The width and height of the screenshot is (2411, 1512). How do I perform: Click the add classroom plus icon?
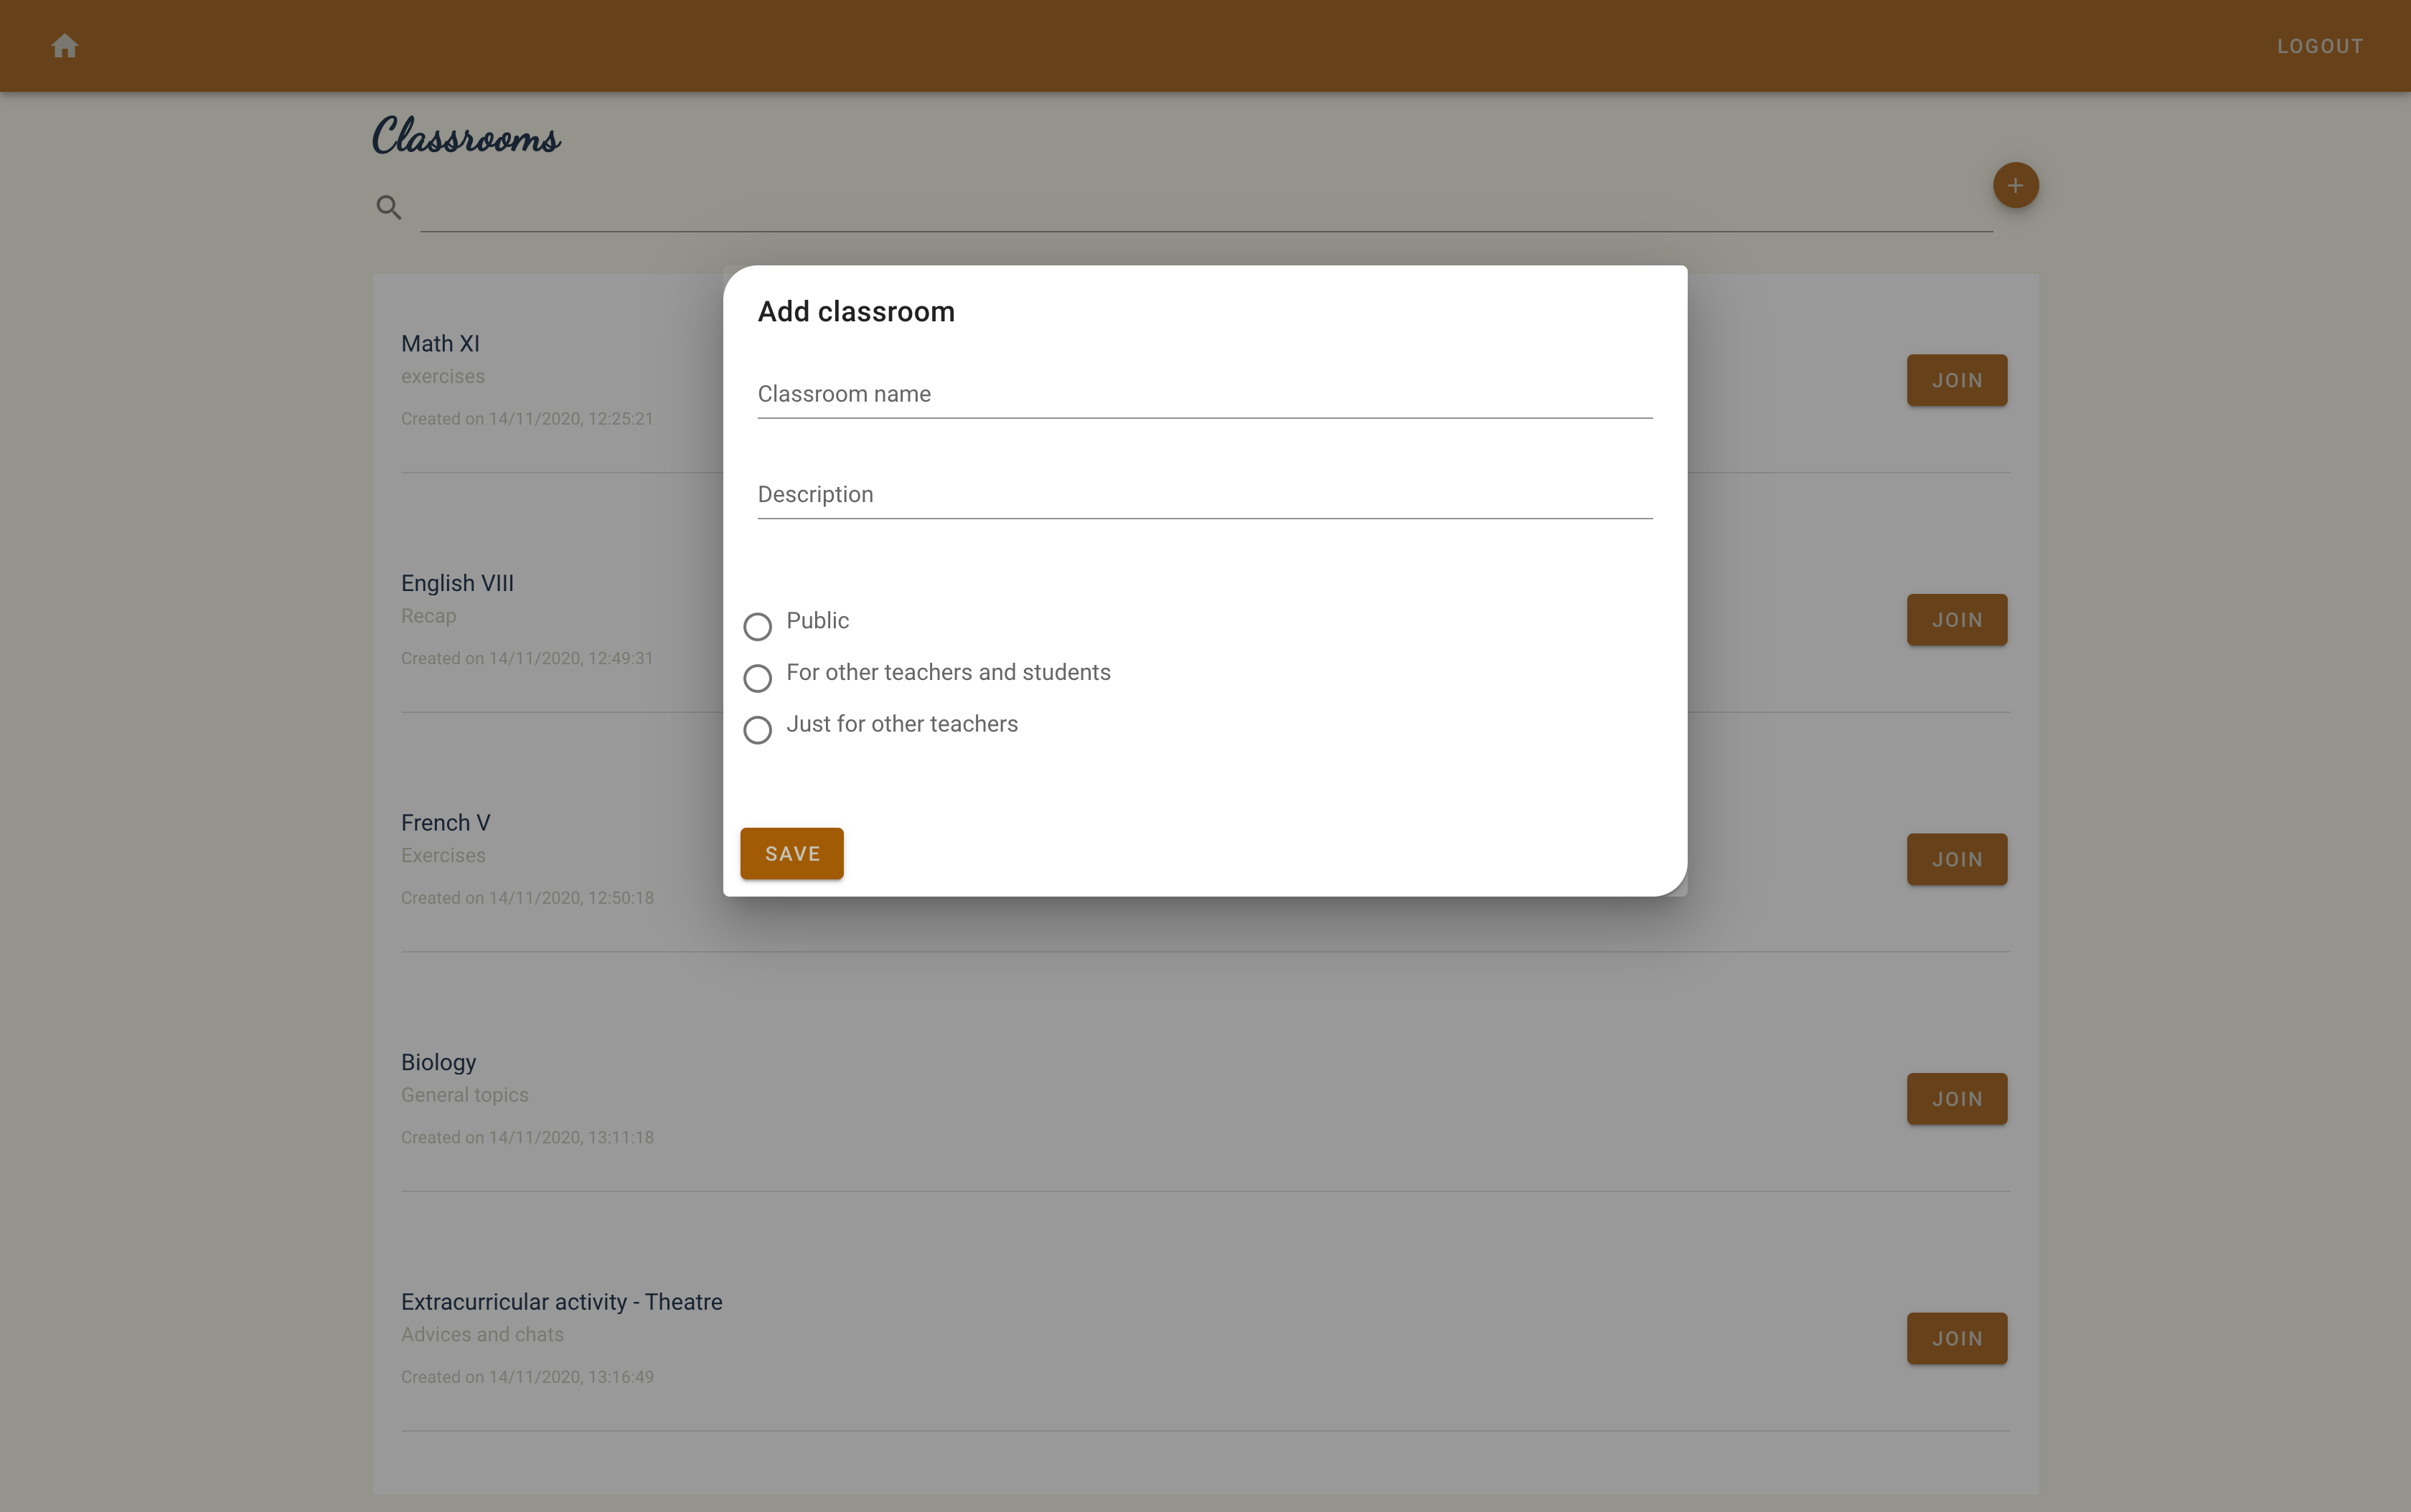(2016, 184)
